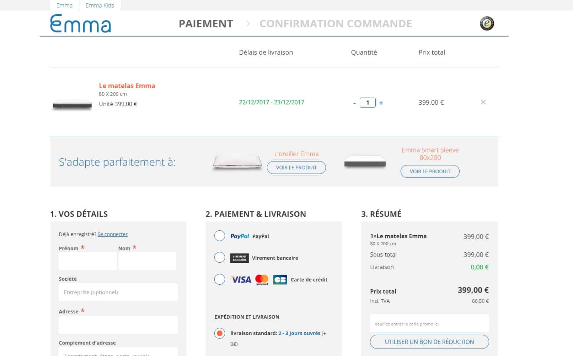The width and height of the screenshot is (573, 356).
Task: Open the L'oreiller Emma pillow image
Action: tap(237, 163)
